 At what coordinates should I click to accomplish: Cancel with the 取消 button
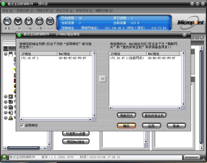pos(176,126)
